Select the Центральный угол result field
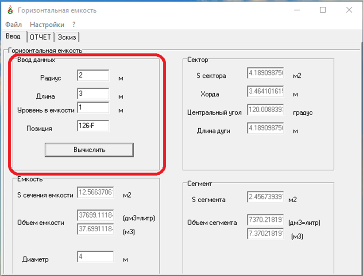363x276 pixels. pos(265,109)
